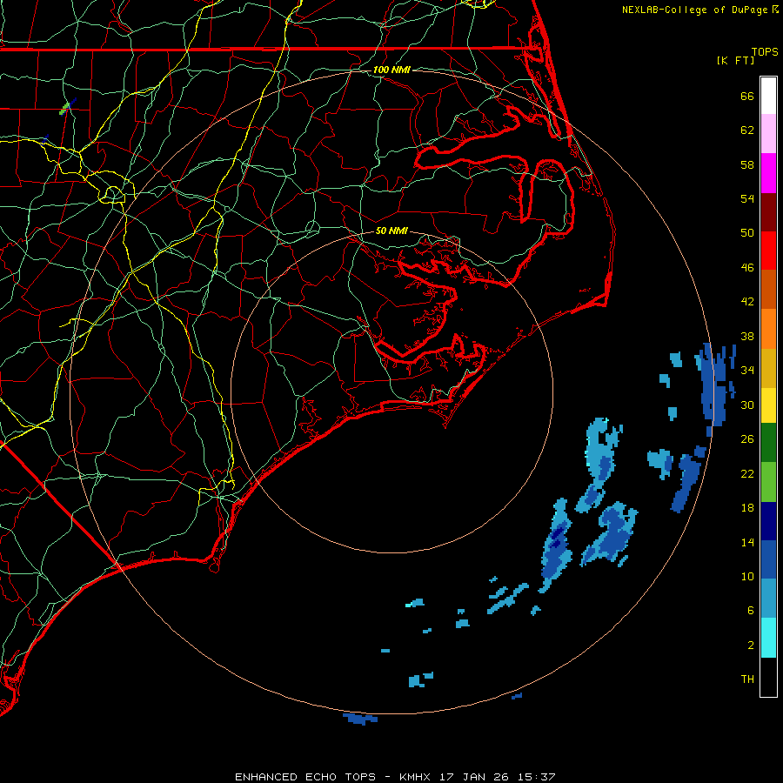
Task: Select the "26" legend value
Action: [747, 439]
